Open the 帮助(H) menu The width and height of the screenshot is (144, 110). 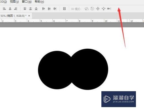click(x=39, y=2)
